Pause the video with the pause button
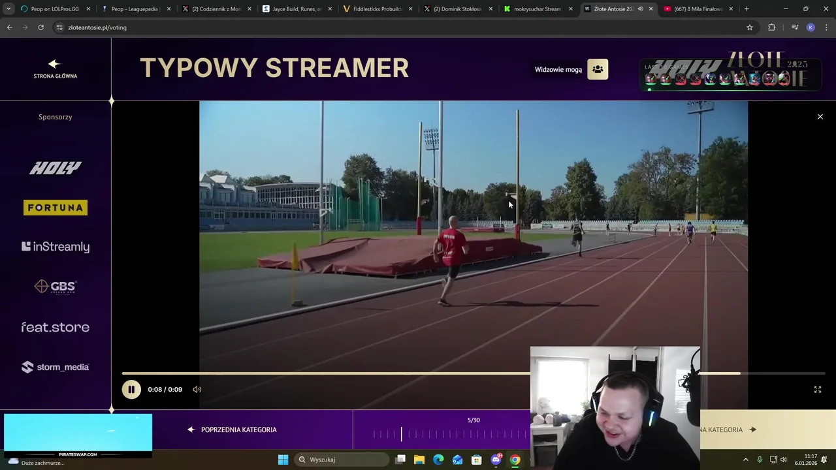836x470 pixels. 131,389
